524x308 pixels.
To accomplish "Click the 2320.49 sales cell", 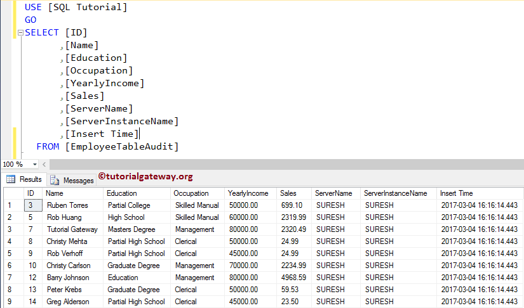I will pyautogui.click(x=294, y=229).
